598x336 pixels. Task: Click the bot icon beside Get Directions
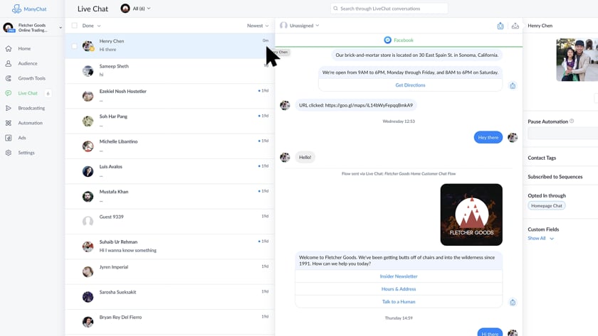pos(513,86)
